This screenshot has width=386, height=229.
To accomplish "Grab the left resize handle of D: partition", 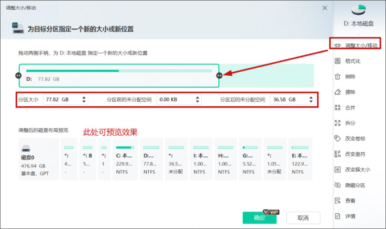I will click(18, 75).
